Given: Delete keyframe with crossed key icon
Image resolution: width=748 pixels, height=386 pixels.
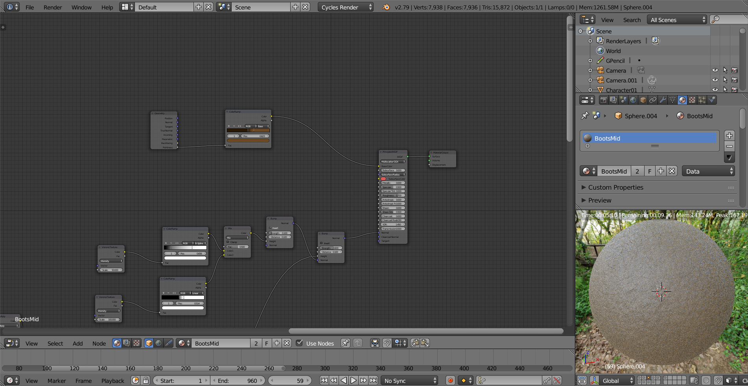Looking at the screenshot, I should 557,381.
